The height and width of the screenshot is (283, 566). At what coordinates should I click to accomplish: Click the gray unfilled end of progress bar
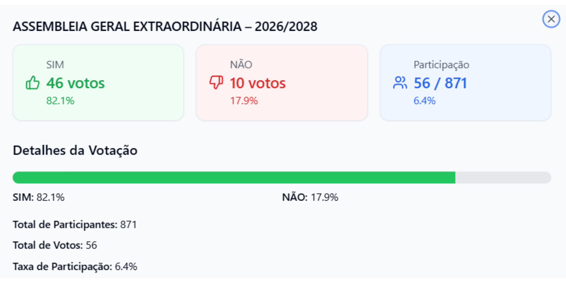(502, 178)
